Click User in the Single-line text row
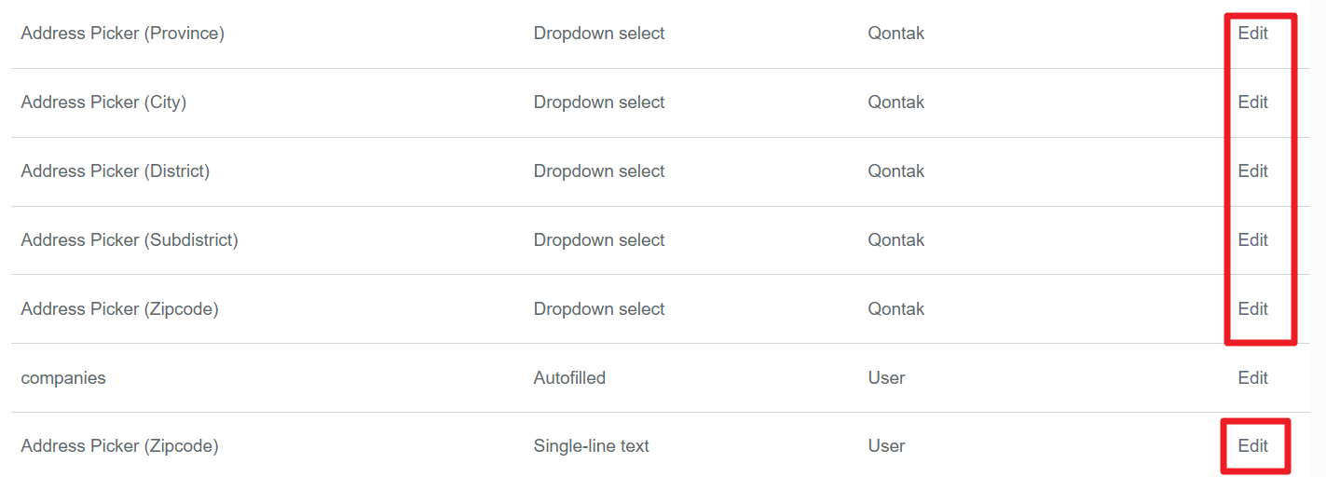 click(x=886, y=446)
